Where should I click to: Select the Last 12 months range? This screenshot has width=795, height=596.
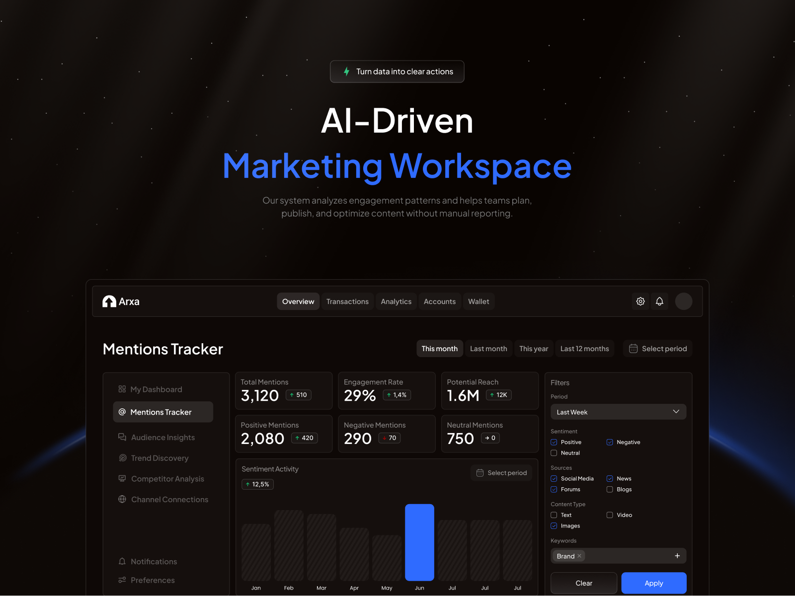tap(585, 349)
